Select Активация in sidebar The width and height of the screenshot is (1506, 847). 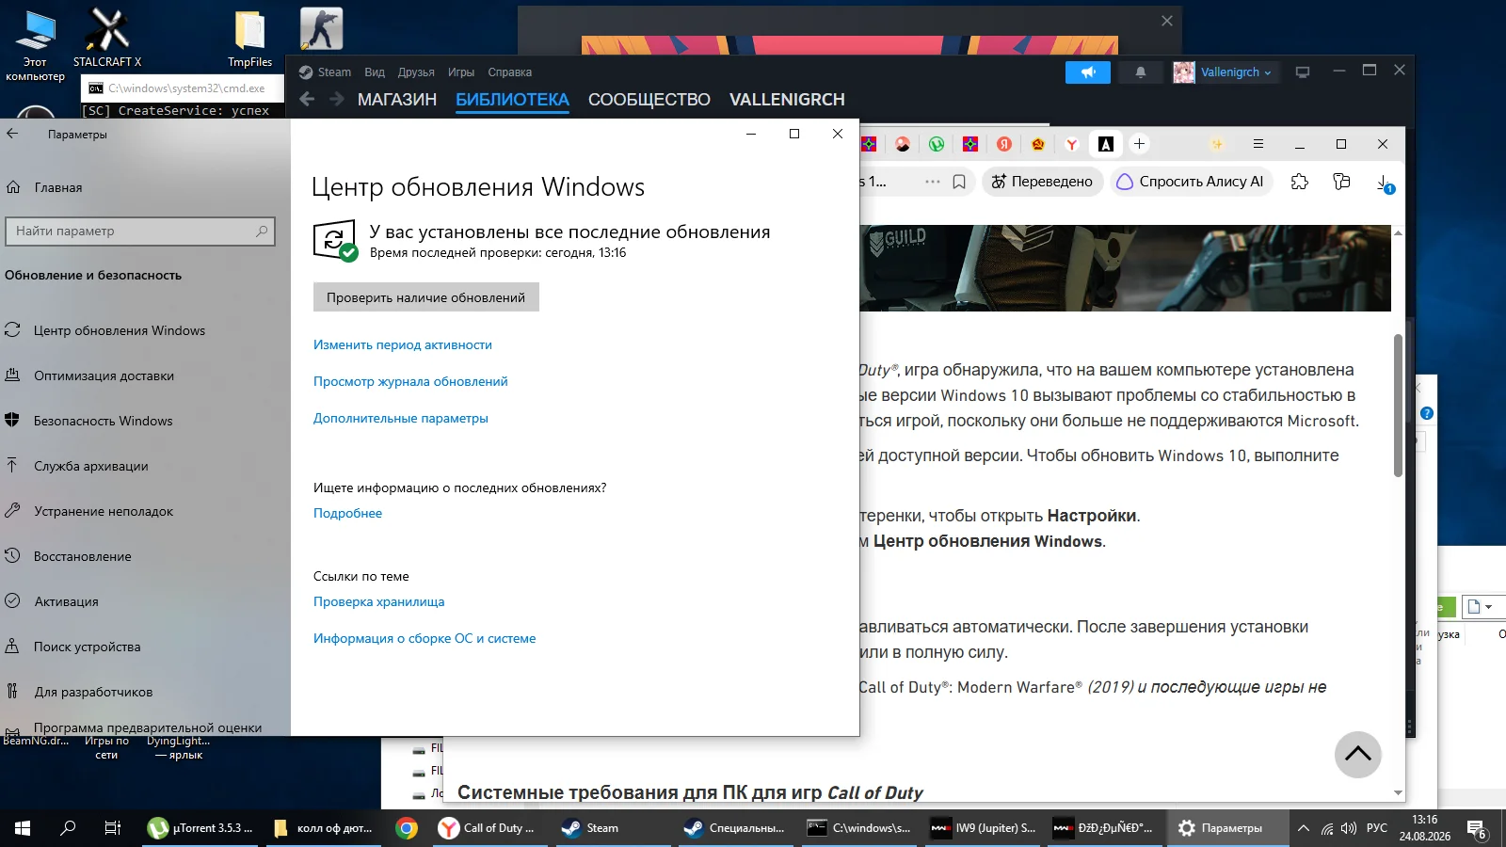click(145, 601)
